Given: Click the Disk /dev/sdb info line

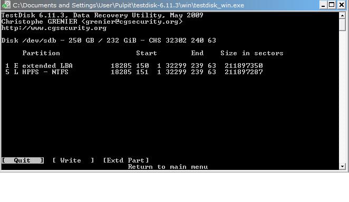Looking at the screenshot, I should [109, 41].
